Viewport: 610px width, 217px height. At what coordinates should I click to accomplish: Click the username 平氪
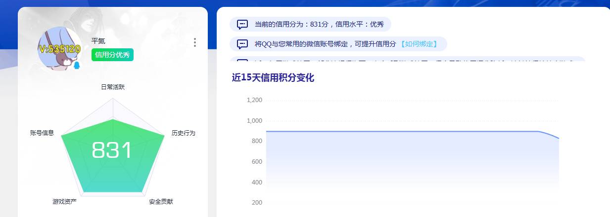(x=98, y=41)
